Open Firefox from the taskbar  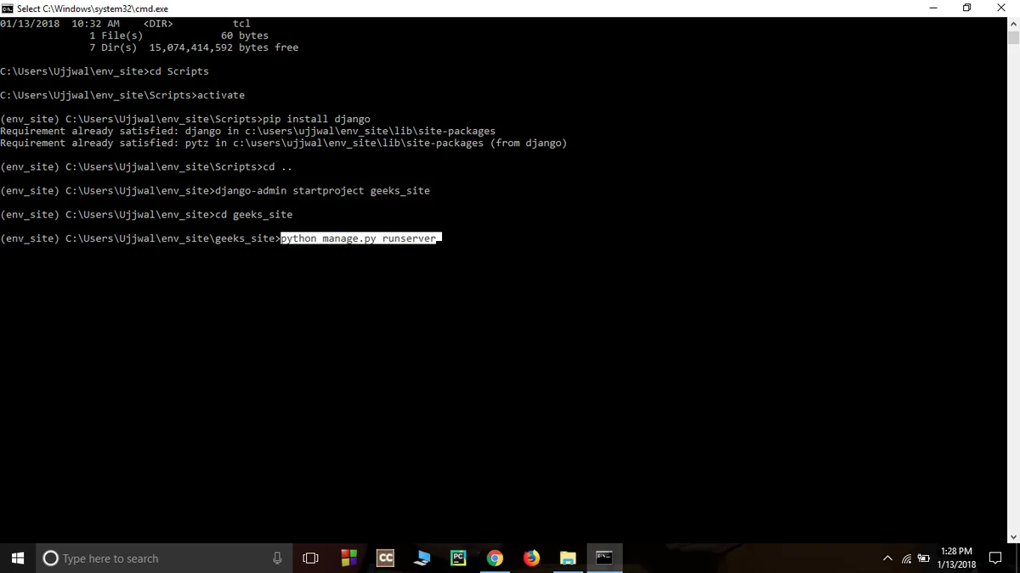tap(531, 558)
